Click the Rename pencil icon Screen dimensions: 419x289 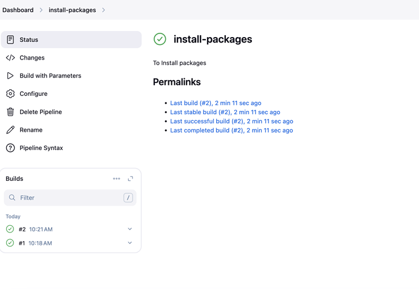(x=10, y=130)
